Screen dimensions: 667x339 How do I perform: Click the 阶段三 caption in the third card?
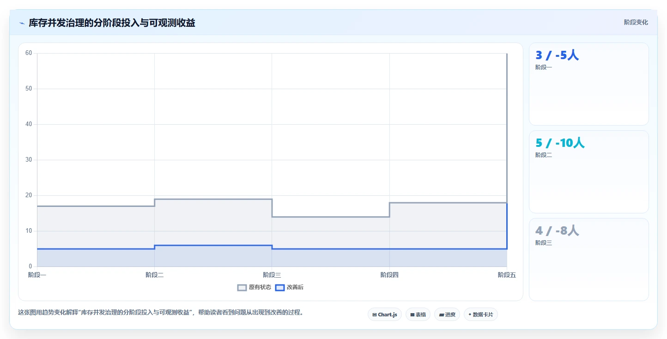tap(544, 243)
